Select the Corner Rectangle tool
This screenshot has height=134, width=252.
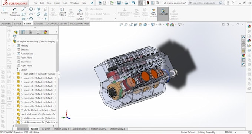point(24,14)
